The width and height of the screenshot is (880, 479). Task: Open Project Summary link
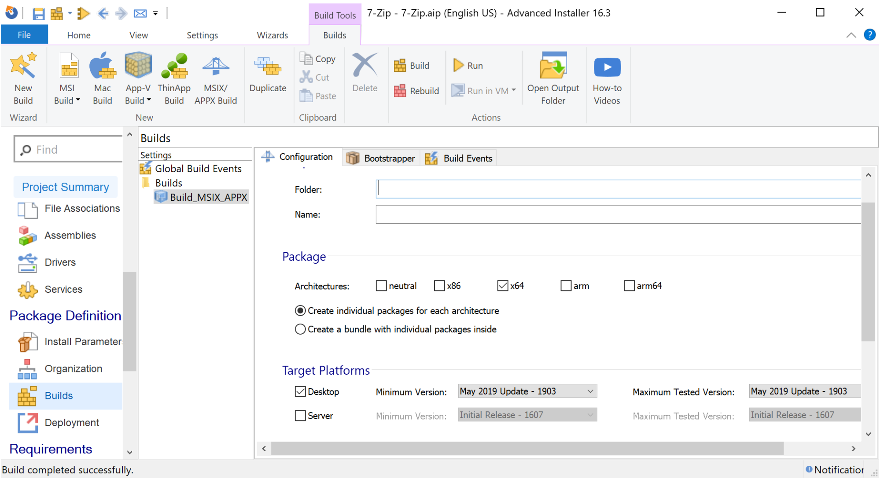[66, 187]
